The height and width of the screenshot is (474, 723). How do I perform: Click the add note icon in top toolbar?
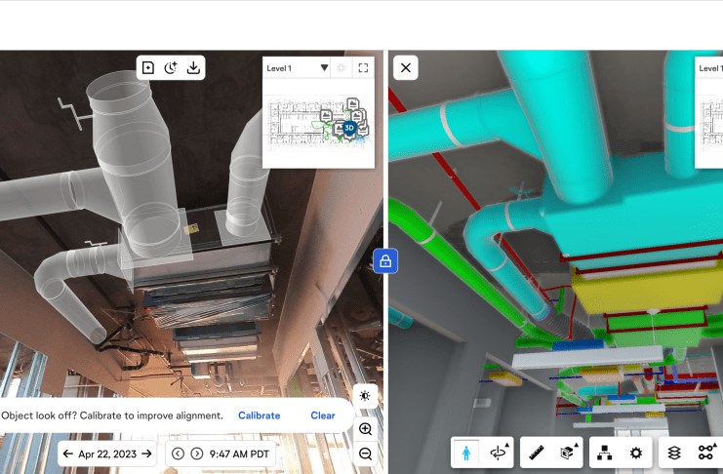[x=148, y=67]
